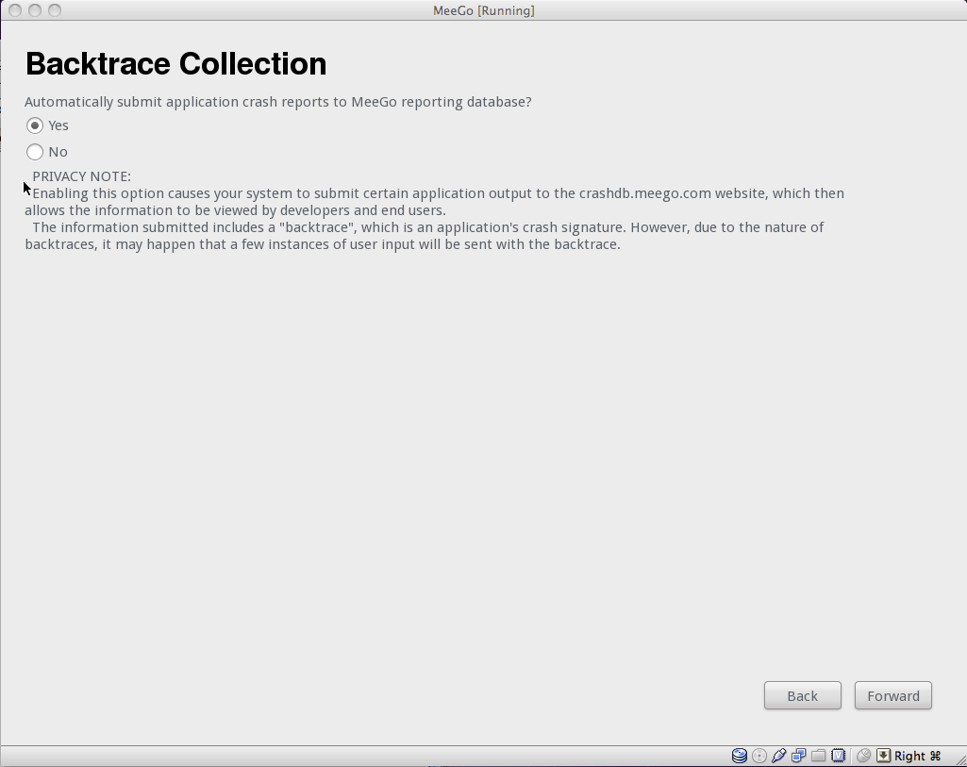Click the optical CD drive status icon

pyautogui.click(x=759, y=756)
